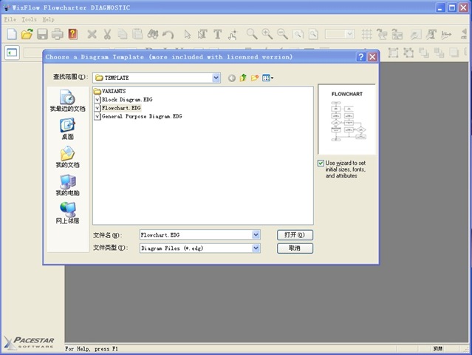This screenshot has height=355, width=472.
Task: Toggle the Use wizard checkbox
Action: coord(321,163)
